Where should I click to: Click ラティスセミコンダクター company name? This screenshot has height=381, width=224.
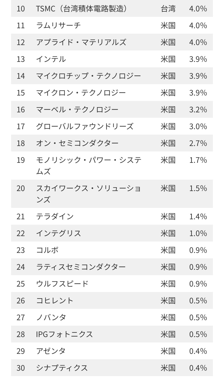point(81,267)
